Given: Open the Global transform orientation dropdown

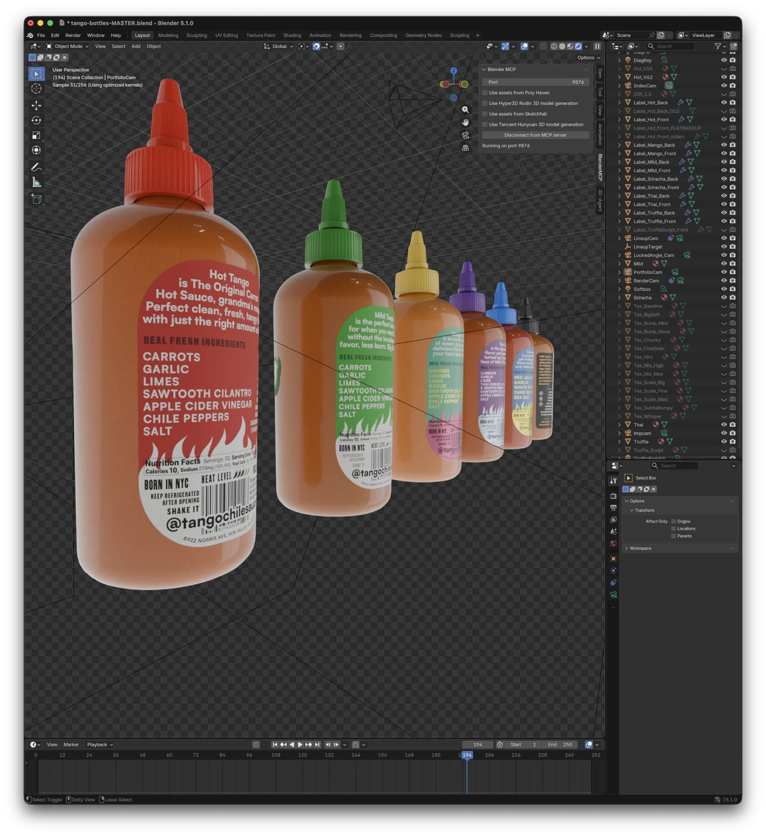Looking at the screenshot, I should [x=279, y=46].
